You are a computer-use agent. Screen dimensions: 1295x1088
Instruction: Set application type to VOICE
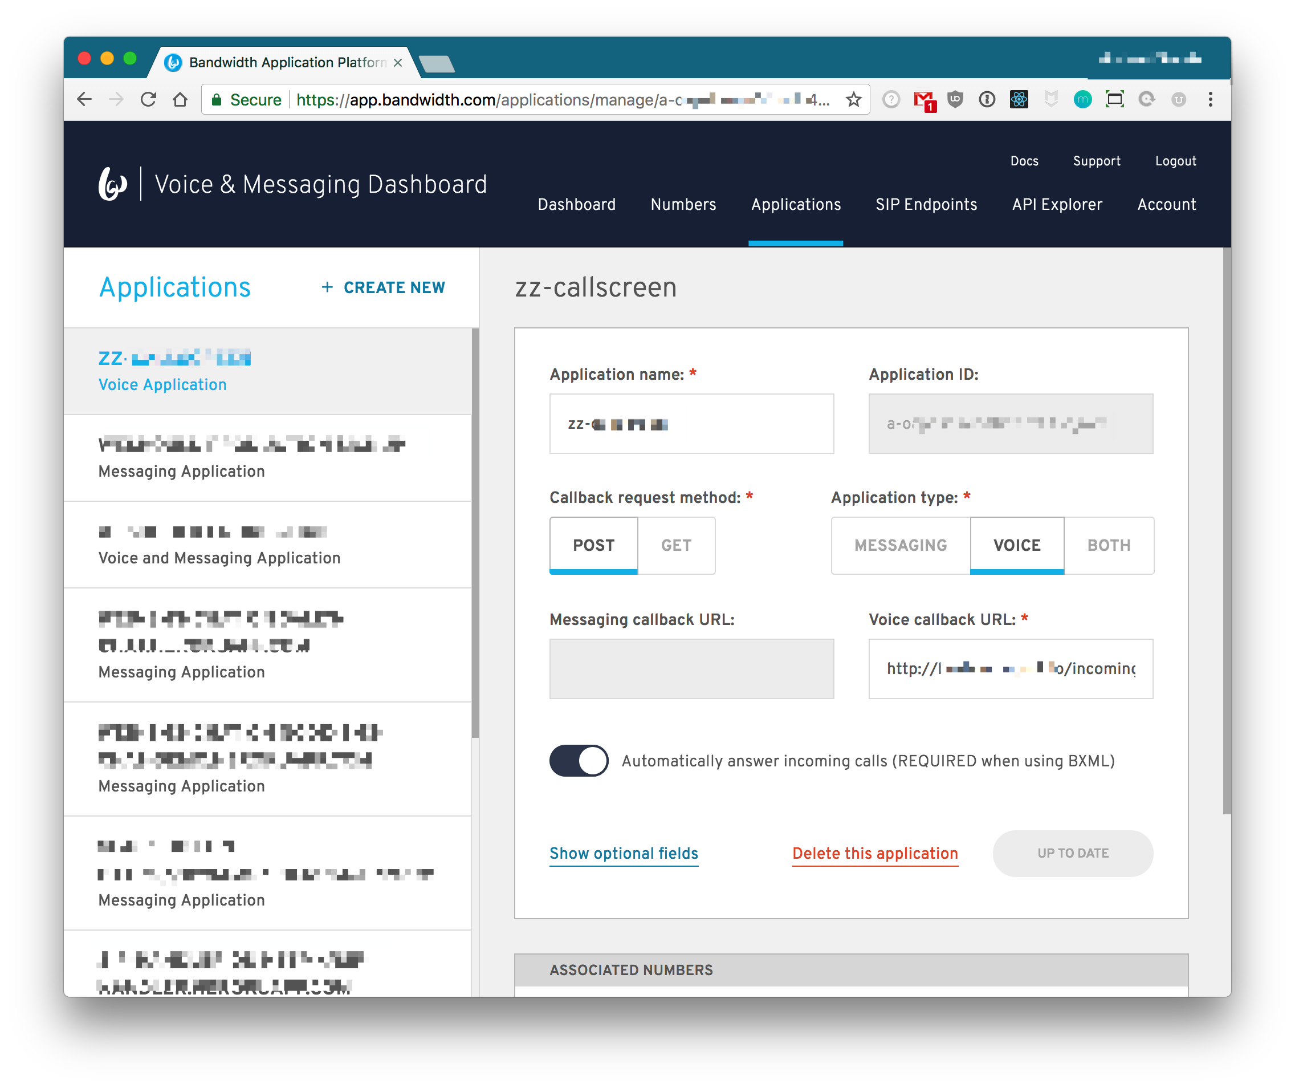click(1017, 545)
